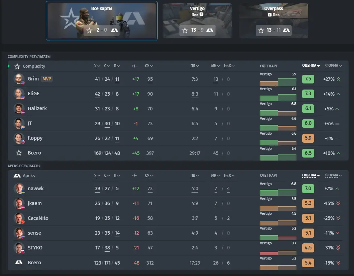354x276 pixels.
Task: Sort Apeks table by СУ column
Action: coord(149,176)
